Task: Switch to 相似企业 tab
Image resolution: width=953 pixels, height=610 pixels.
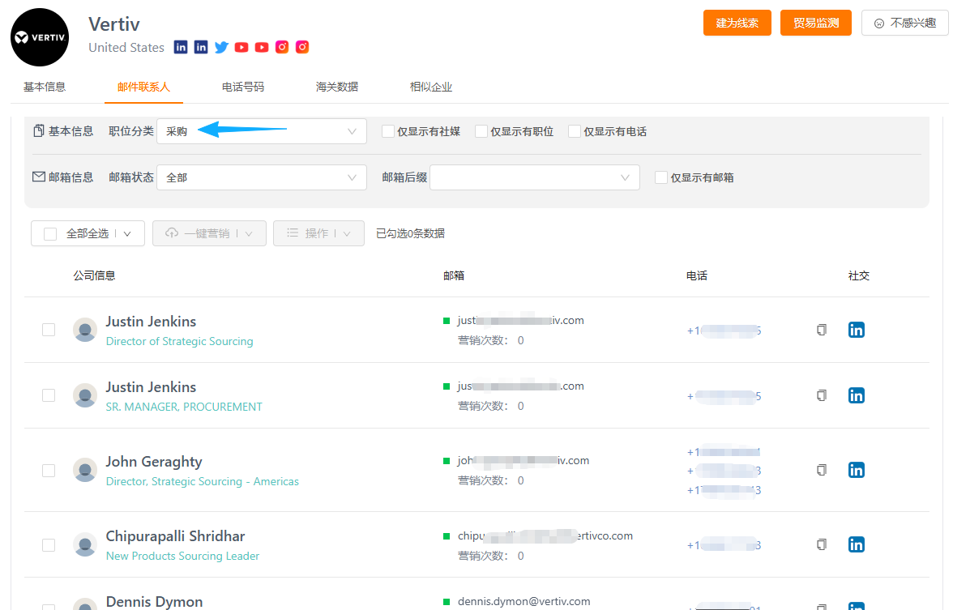Action: click(x=431, y=87)
